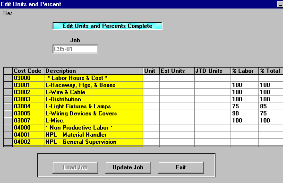
Task: Click % Labor cell for NPL - Material Handler
Action: point(245,135)
